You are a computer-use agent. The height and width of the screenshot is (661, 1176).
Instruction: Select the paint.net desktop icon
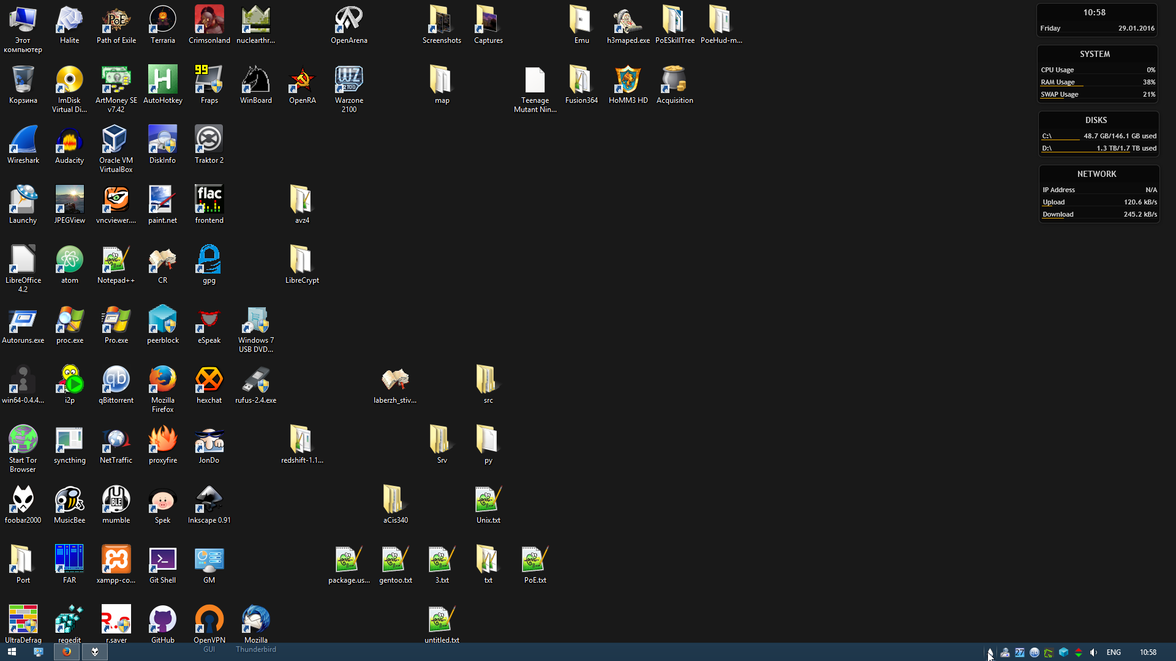click(163, 204)
